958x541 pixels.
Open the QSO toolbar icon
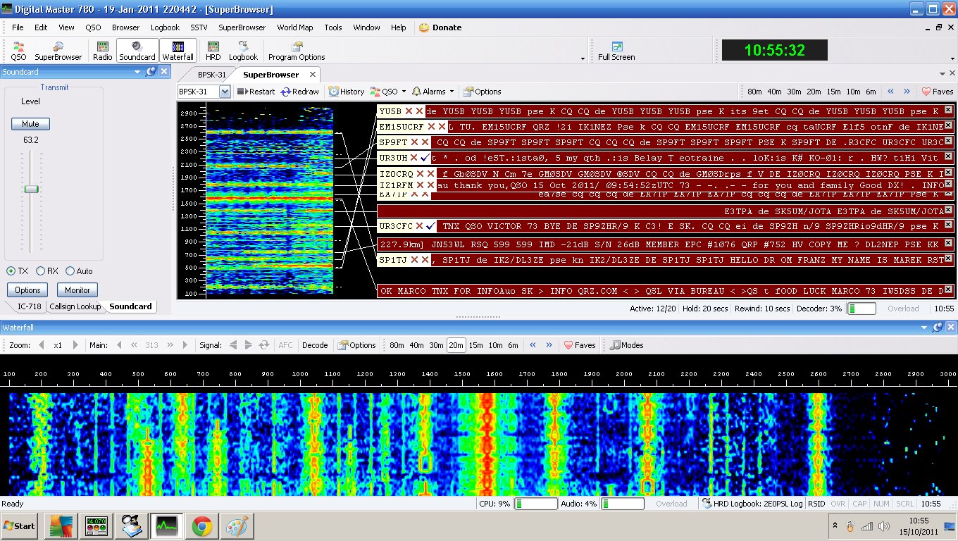pyautogui.click(x=18, y=51)
